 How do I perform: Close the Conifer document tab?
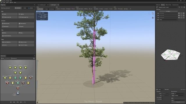[58, 5]
